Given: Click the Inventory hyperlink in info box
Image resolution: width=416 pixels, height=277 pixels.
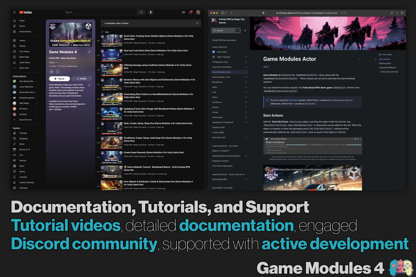Looking at the screenshot, I should tap(293, 100).
